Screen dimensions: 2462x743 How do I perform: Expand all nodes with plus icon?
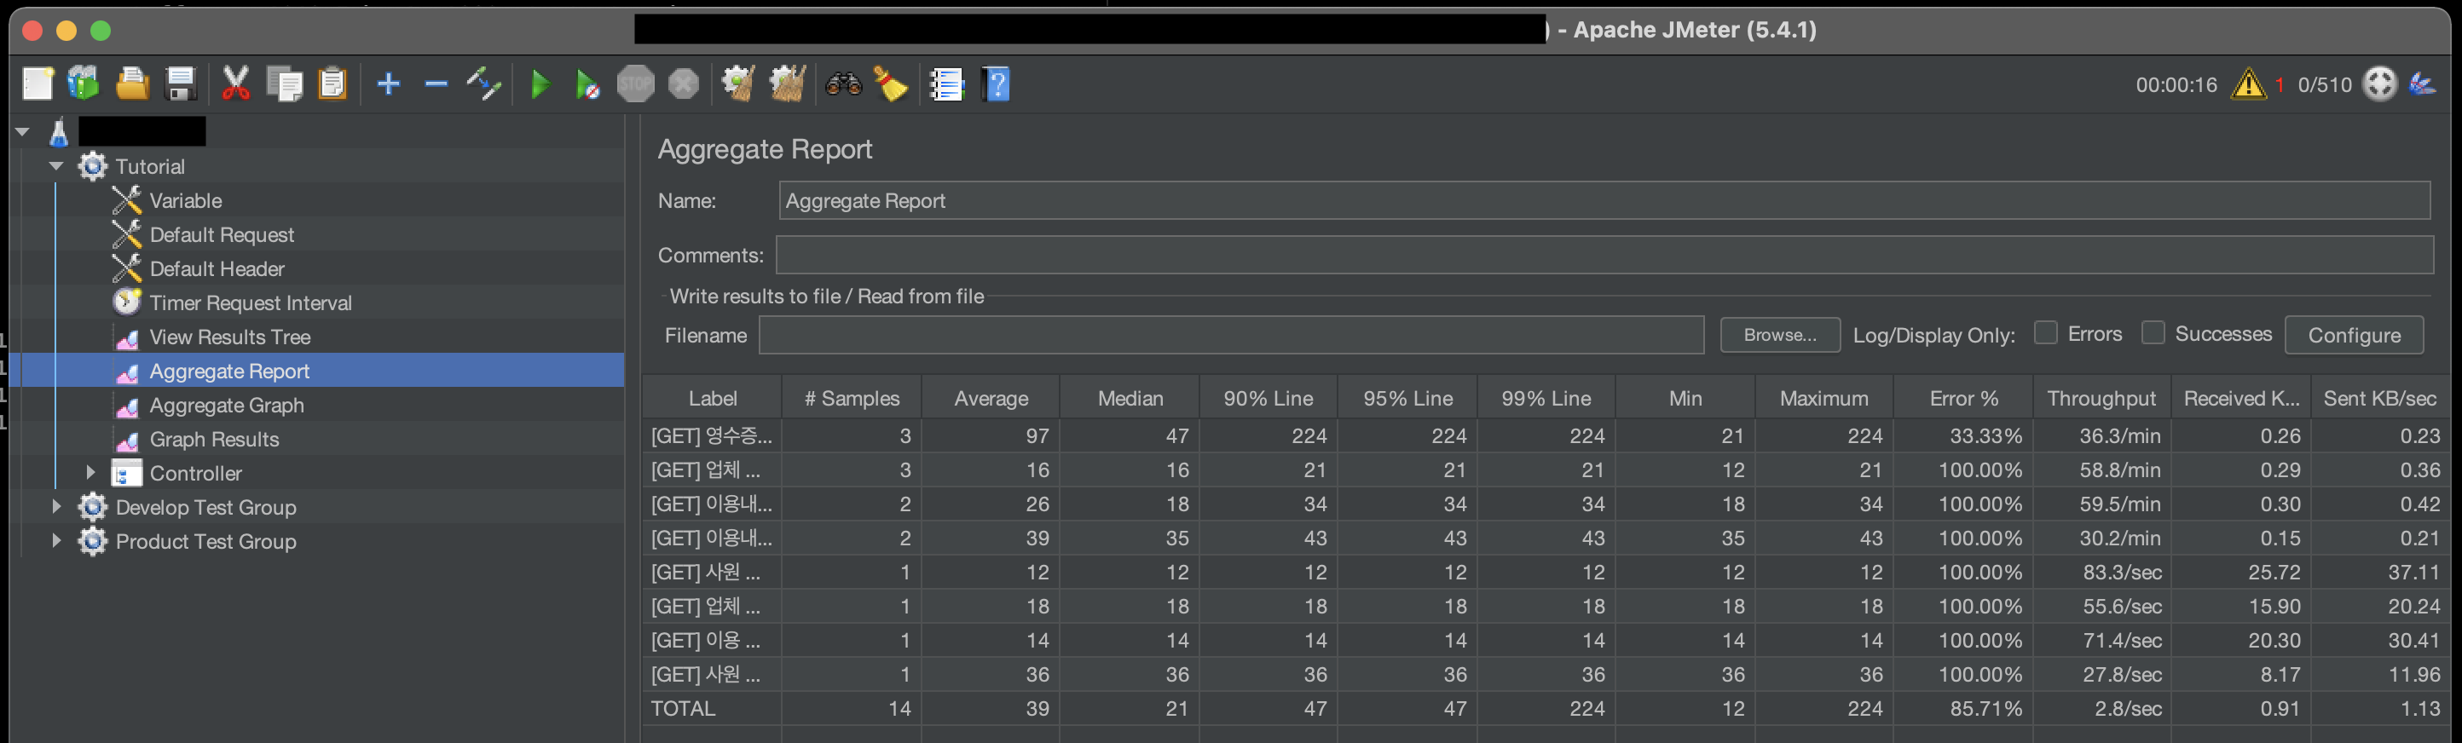pyautogui.click(x=388, y=84)
